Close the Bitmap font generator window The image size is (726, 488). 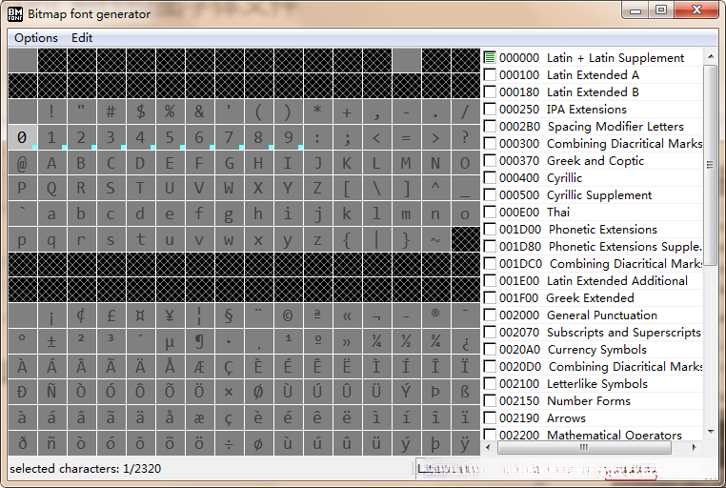click(x=696, y=10)
